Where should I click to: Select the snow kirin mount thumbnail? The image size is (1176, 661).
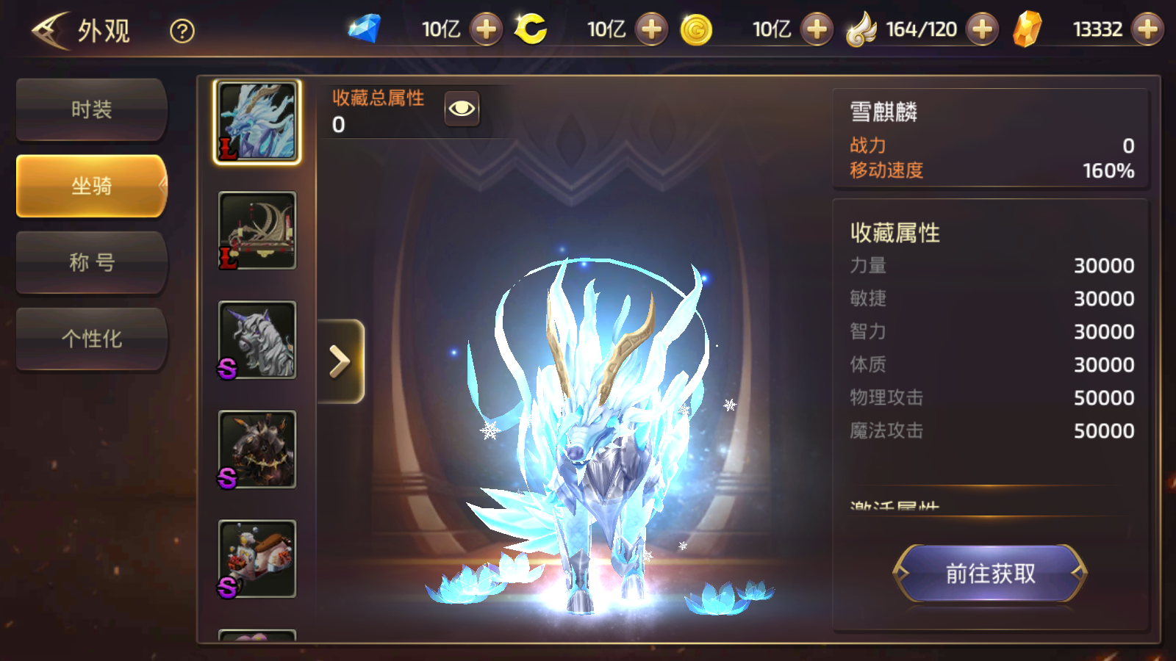pos(257,122)
